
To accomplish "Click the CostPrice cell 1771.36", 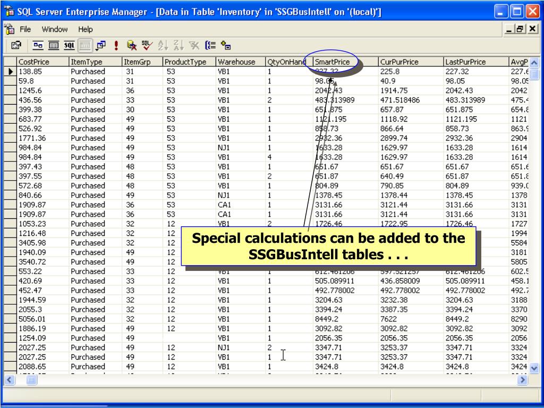I will coord(42,138).
